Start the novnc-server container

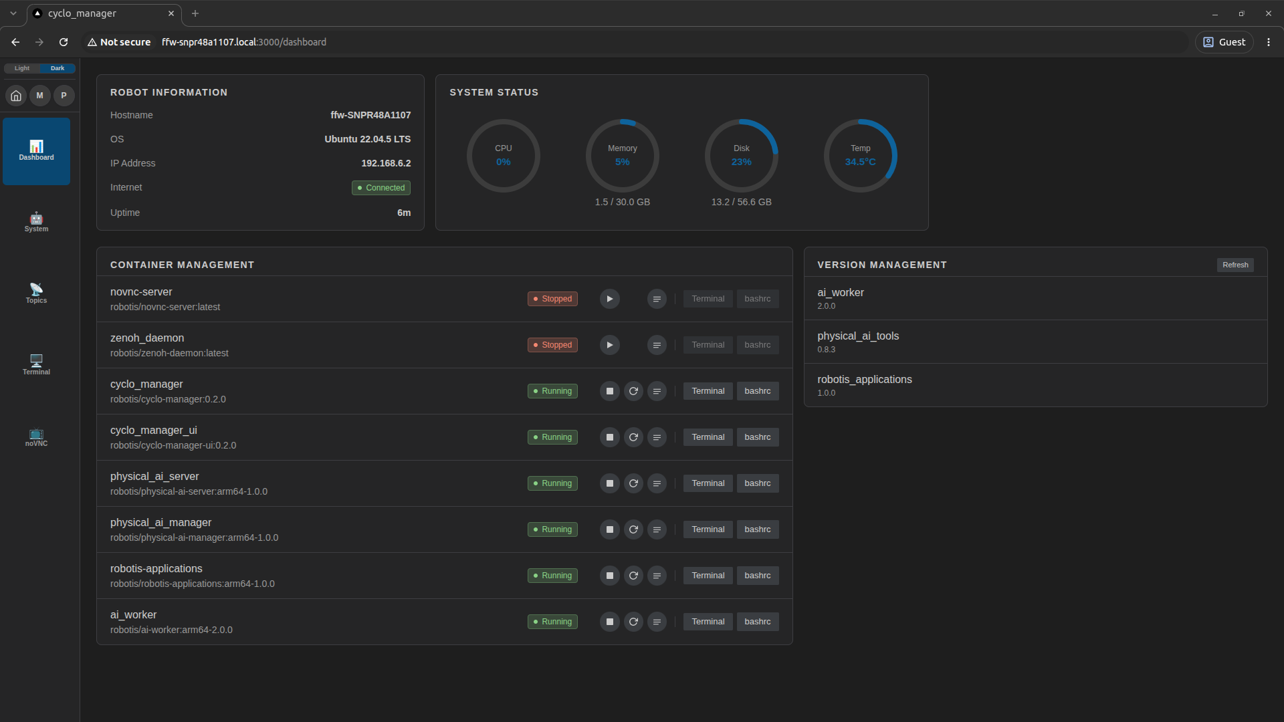[609, 299]
